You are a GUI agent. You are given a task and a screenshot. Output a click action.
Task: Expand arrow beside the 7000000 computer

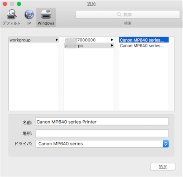(112, 40)
